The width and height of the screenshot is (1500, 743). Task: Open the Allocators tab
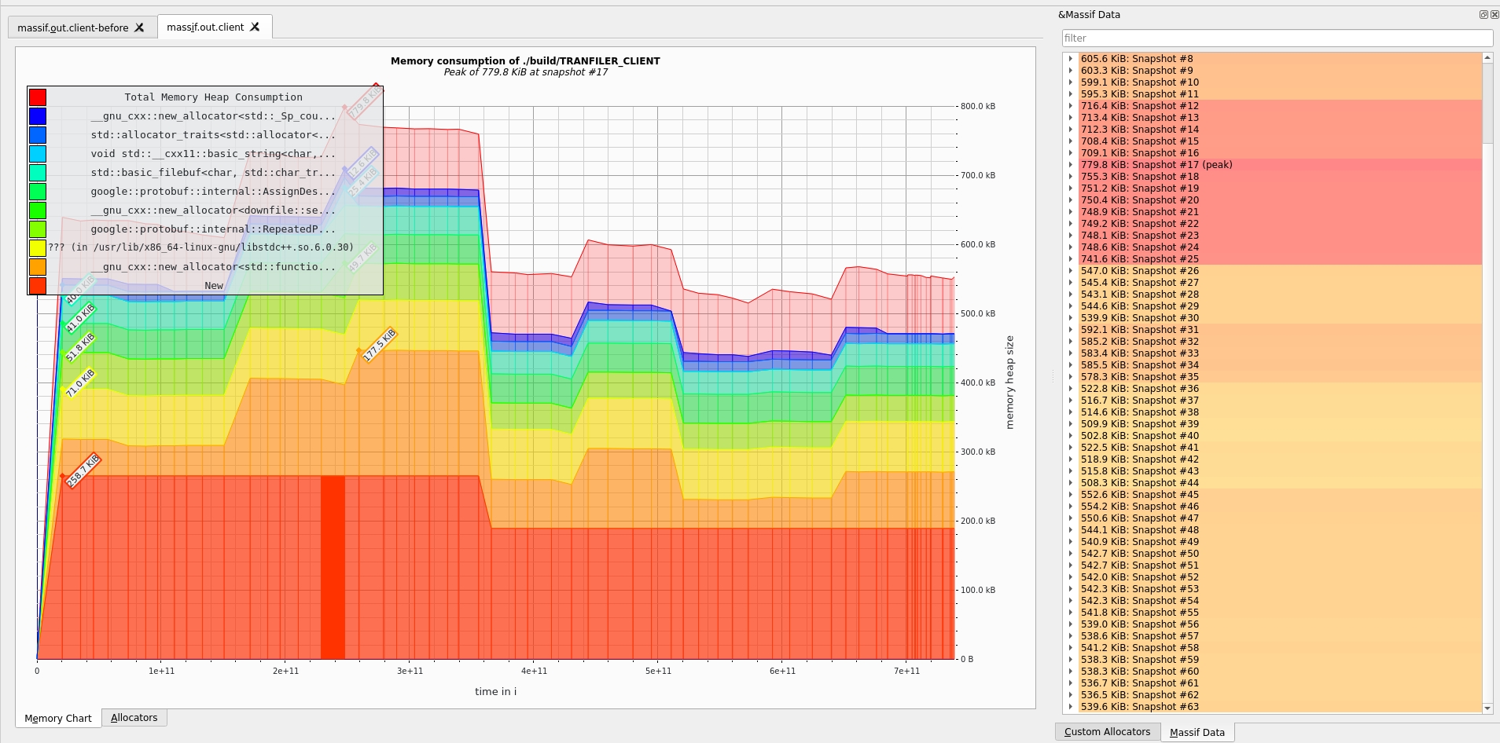[134, 718]
